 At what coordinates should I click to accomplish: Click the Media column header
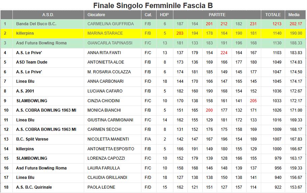click(x=294, y=15)
